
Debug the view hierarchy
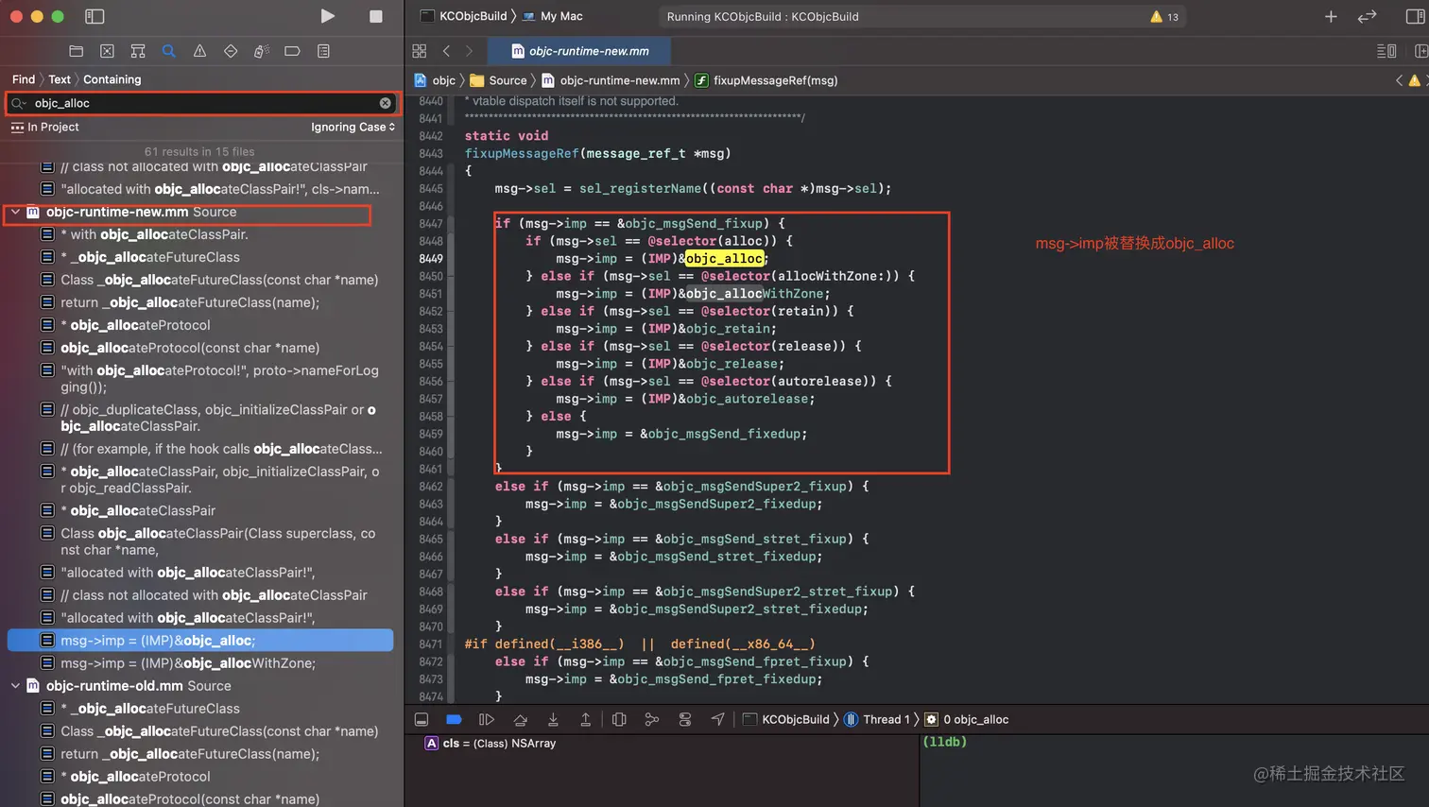[619, 720]
